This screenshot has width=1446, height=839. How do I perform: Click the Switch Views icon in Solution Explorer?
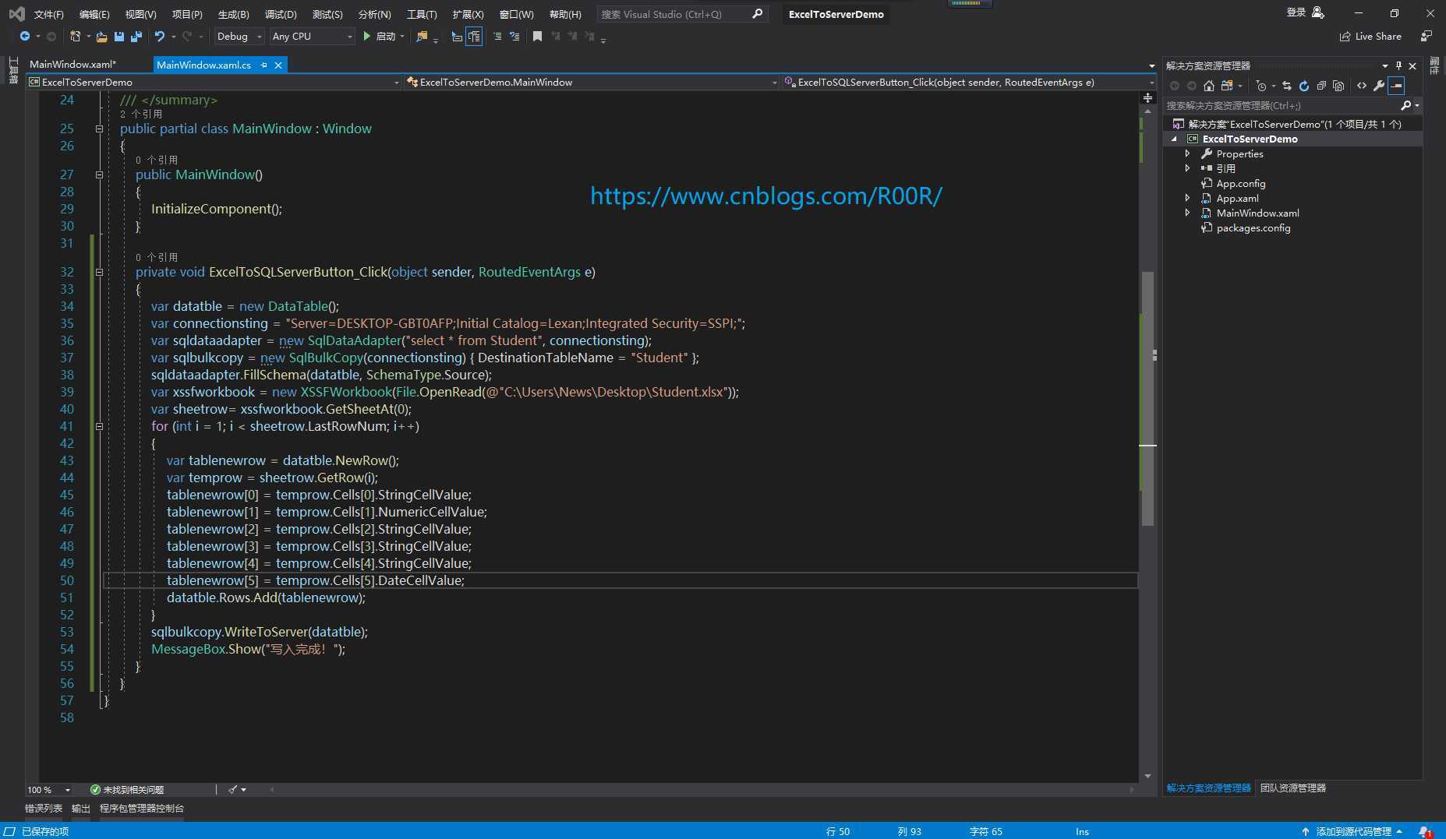coord(1227,86)
